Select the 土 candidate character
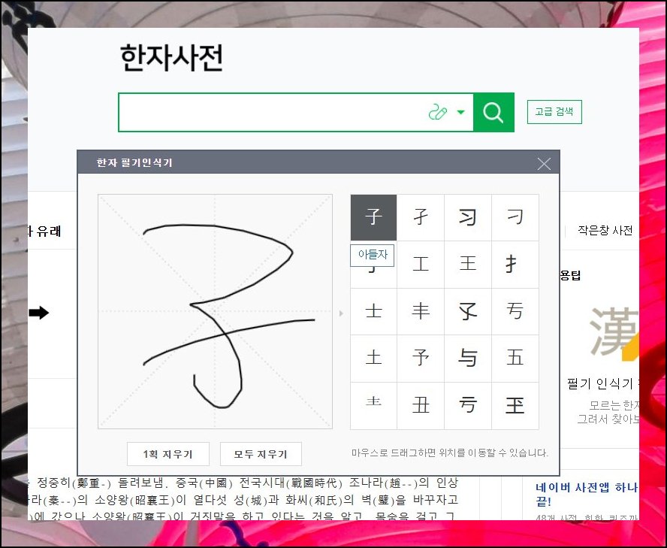 point(373,358)
